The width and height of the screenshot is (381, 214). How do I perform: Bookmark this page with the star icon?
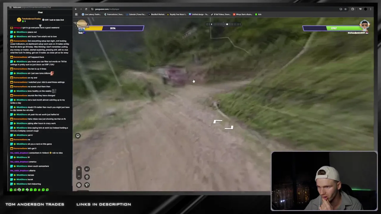point(345,9)
